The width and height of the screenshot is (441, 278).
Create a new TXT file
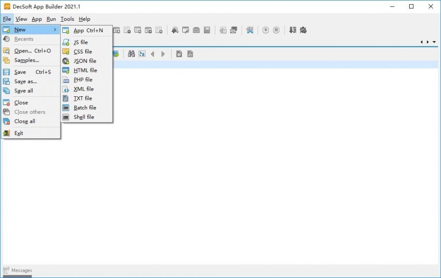pos(87,98)
